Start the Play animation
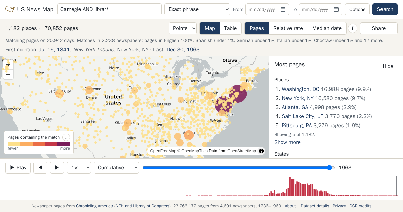This screenshot has width=403, height=212. (x=18, y=168)
